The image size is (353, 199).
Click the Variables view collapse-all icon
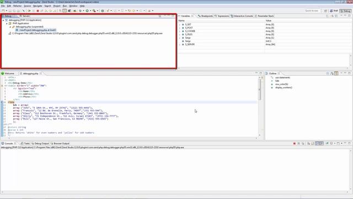pos(336,16)
